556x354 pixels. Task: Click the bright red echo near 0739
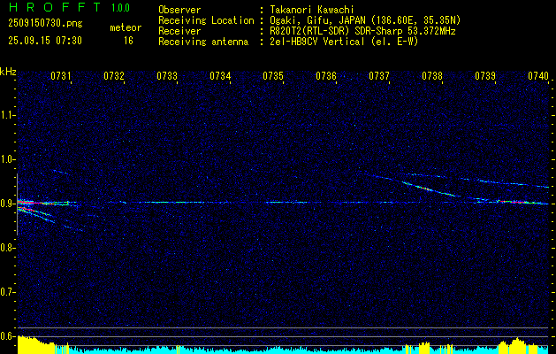coord(516,202)
